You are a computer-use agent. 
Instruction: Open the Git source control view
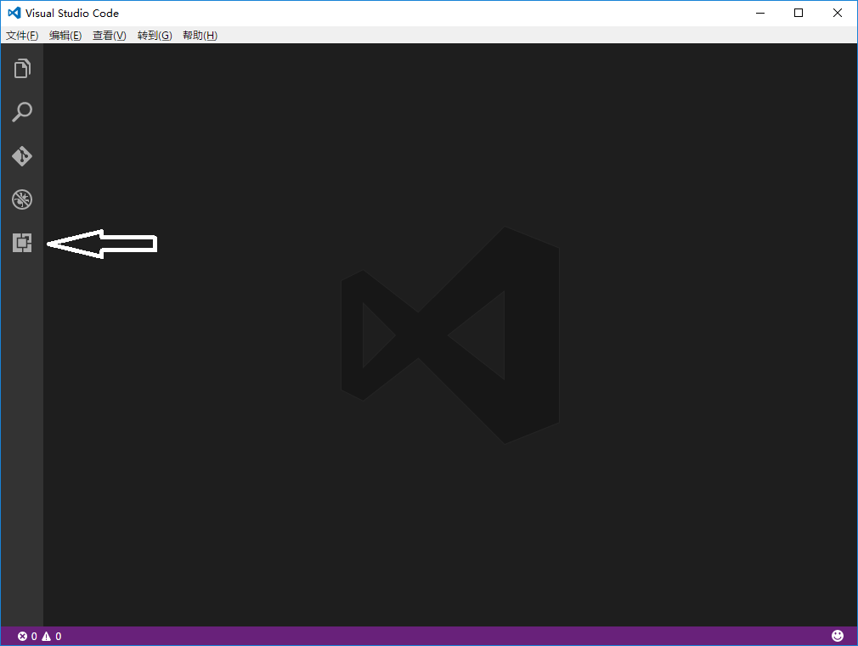point(22,156)
